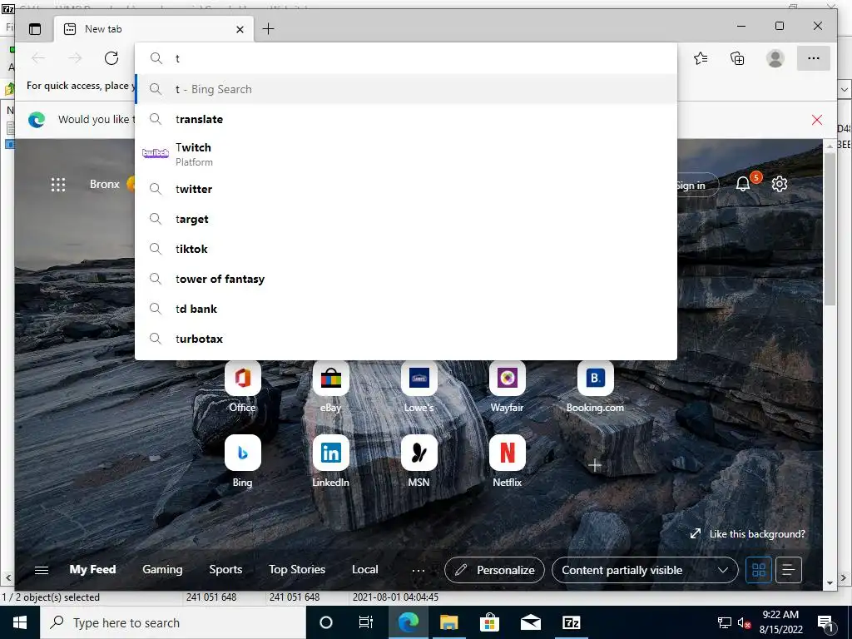Expand 'Content partially visible' dropdown
This screenshot has width=852, height=639.
pyautogui.click(x=645, y=570)
